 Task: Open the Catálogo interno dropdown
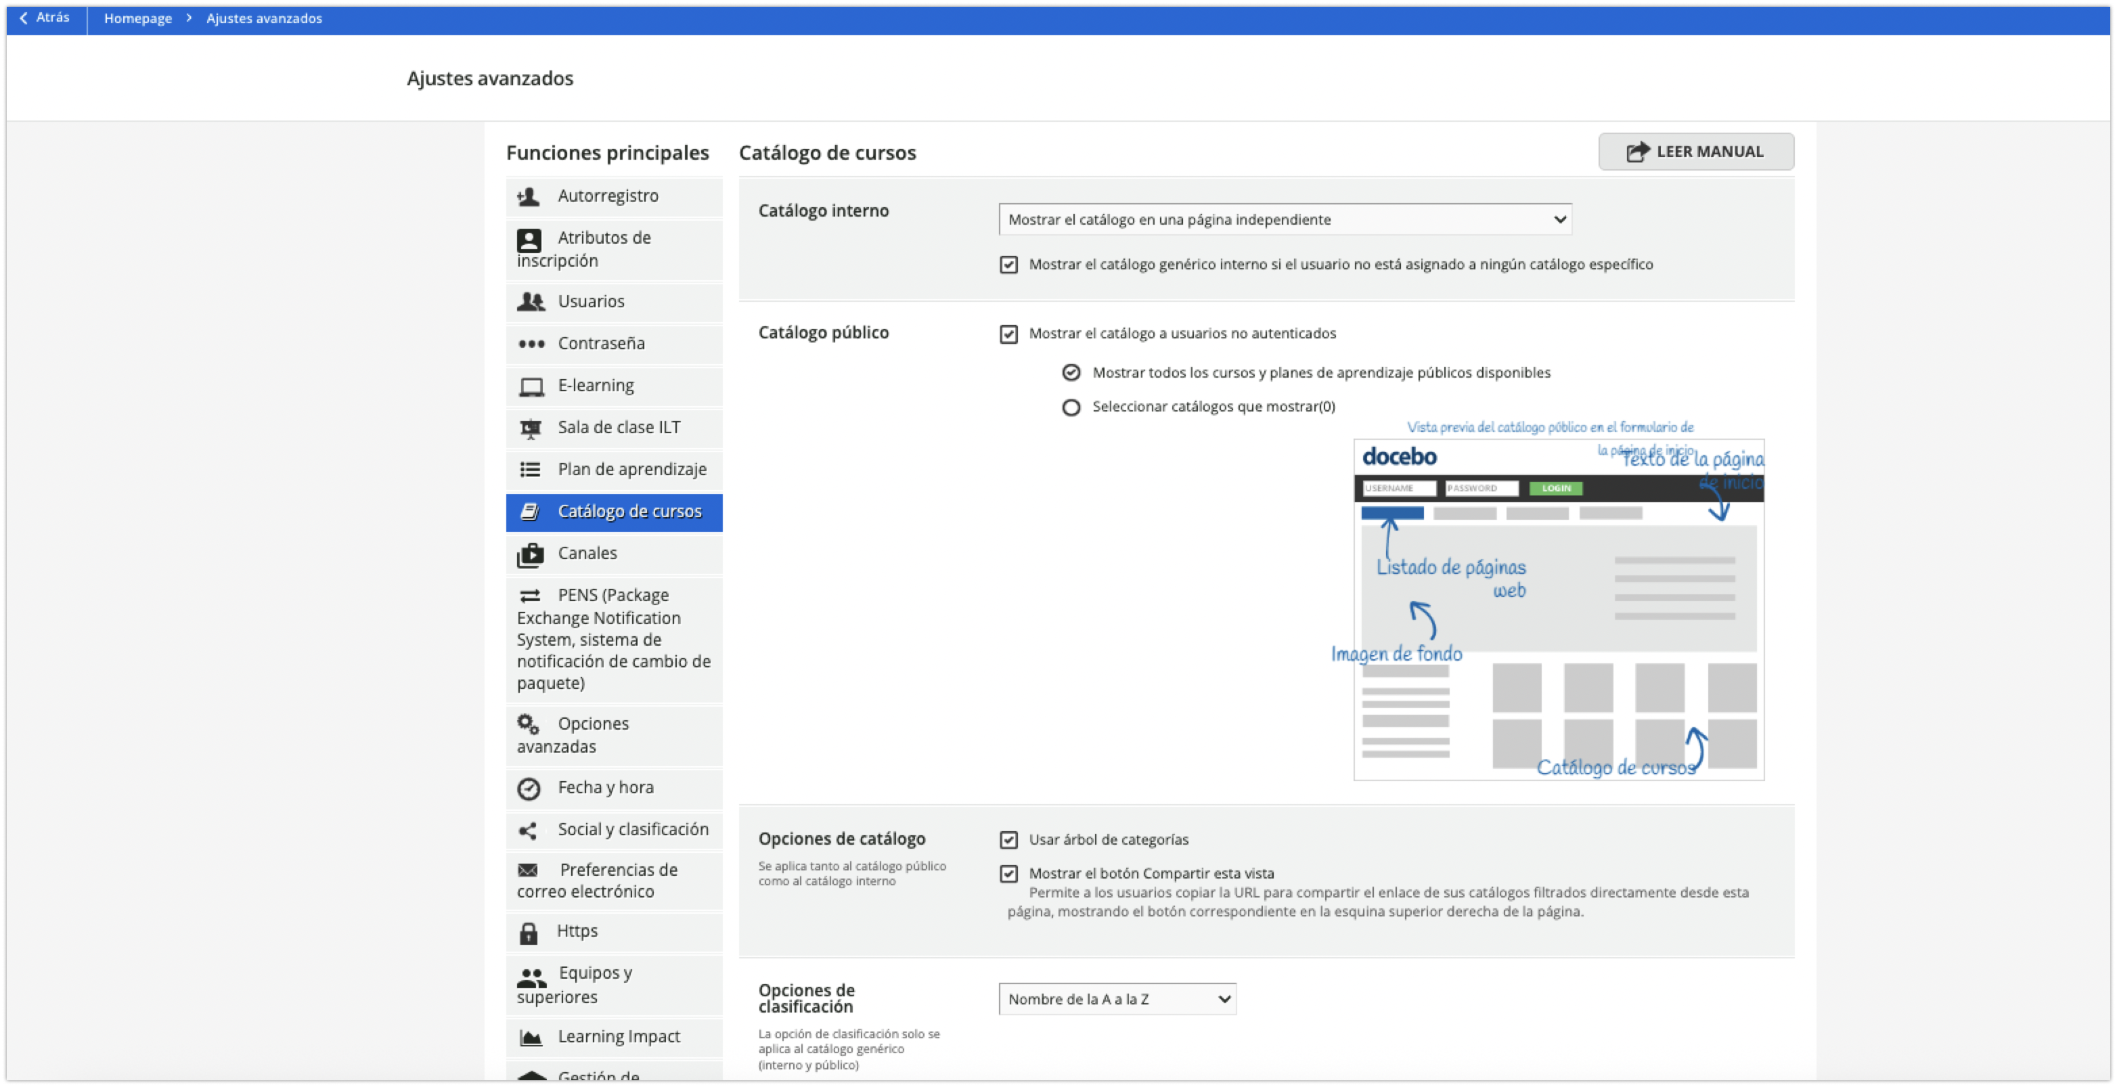(1285, 219)
